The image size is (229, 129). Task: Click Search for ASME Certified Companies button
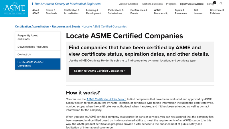(x=100, y=71)
